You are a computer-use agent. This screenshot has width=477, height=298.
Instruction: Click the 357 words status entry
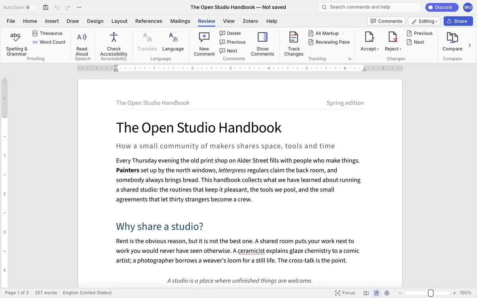click(x=46, y=293)
